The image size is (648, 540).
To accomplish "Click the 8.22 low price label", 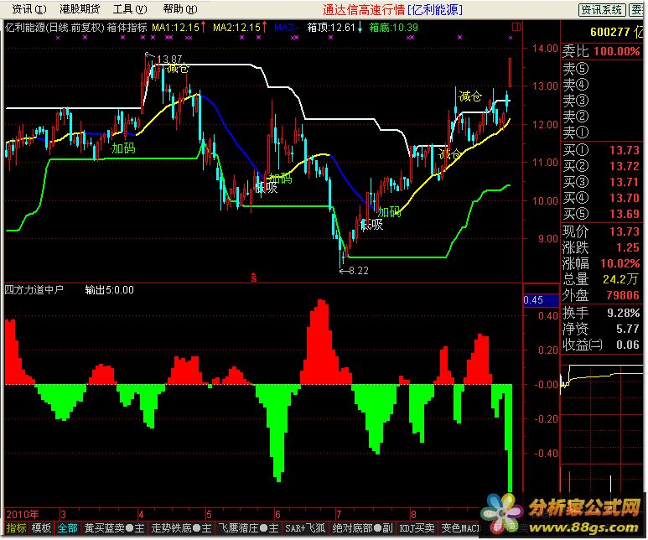I will pyautogui.click(x=358, y=271).
